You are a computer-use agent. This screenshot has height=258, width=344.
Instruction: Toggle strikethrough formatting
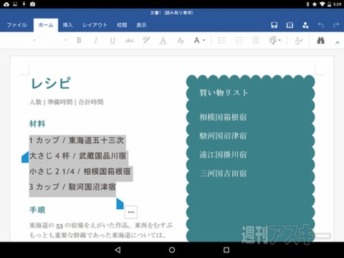click(x=130, y=41)
